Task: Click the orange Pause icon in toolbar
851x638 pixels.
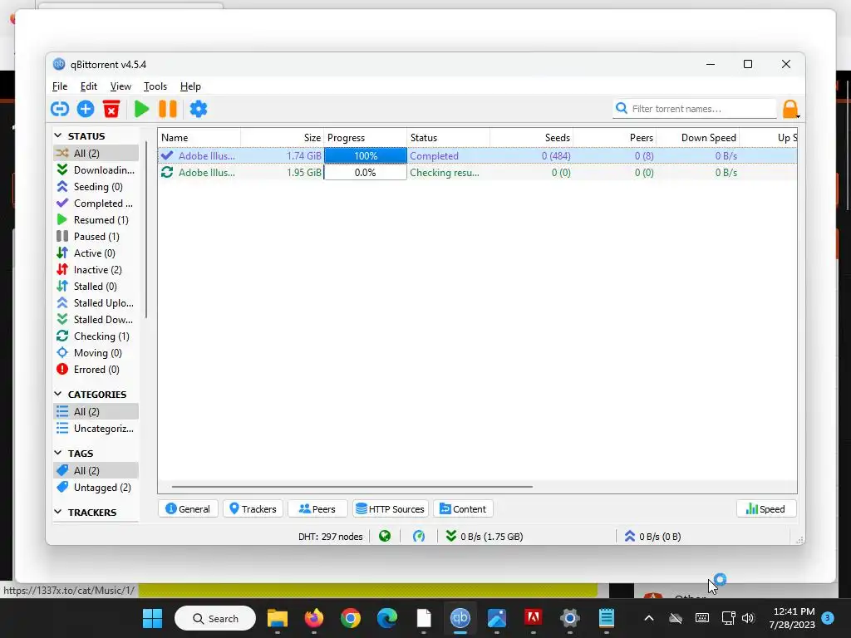Action: coord(168,109)
